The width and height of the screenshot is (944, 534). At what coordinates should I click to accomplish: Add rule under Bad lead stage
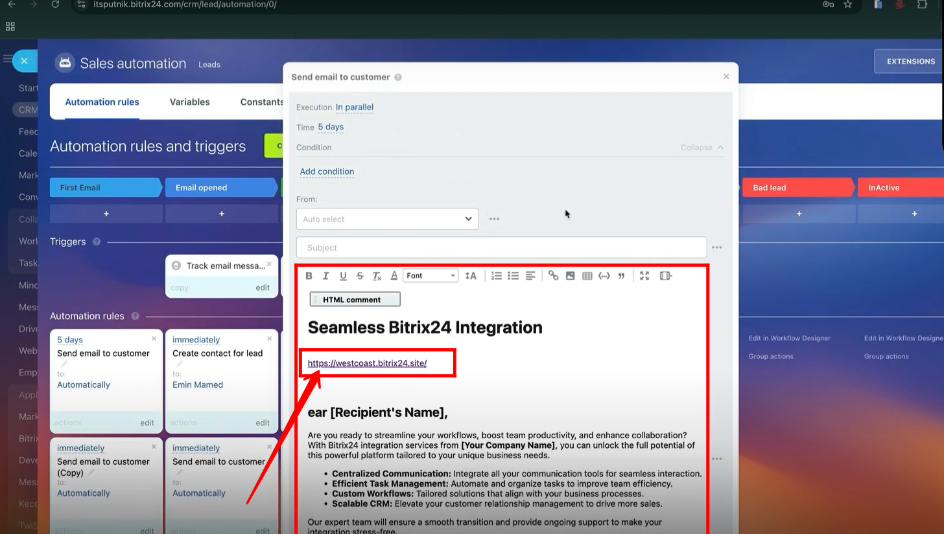pyautogui.click(x=799, y=214)
